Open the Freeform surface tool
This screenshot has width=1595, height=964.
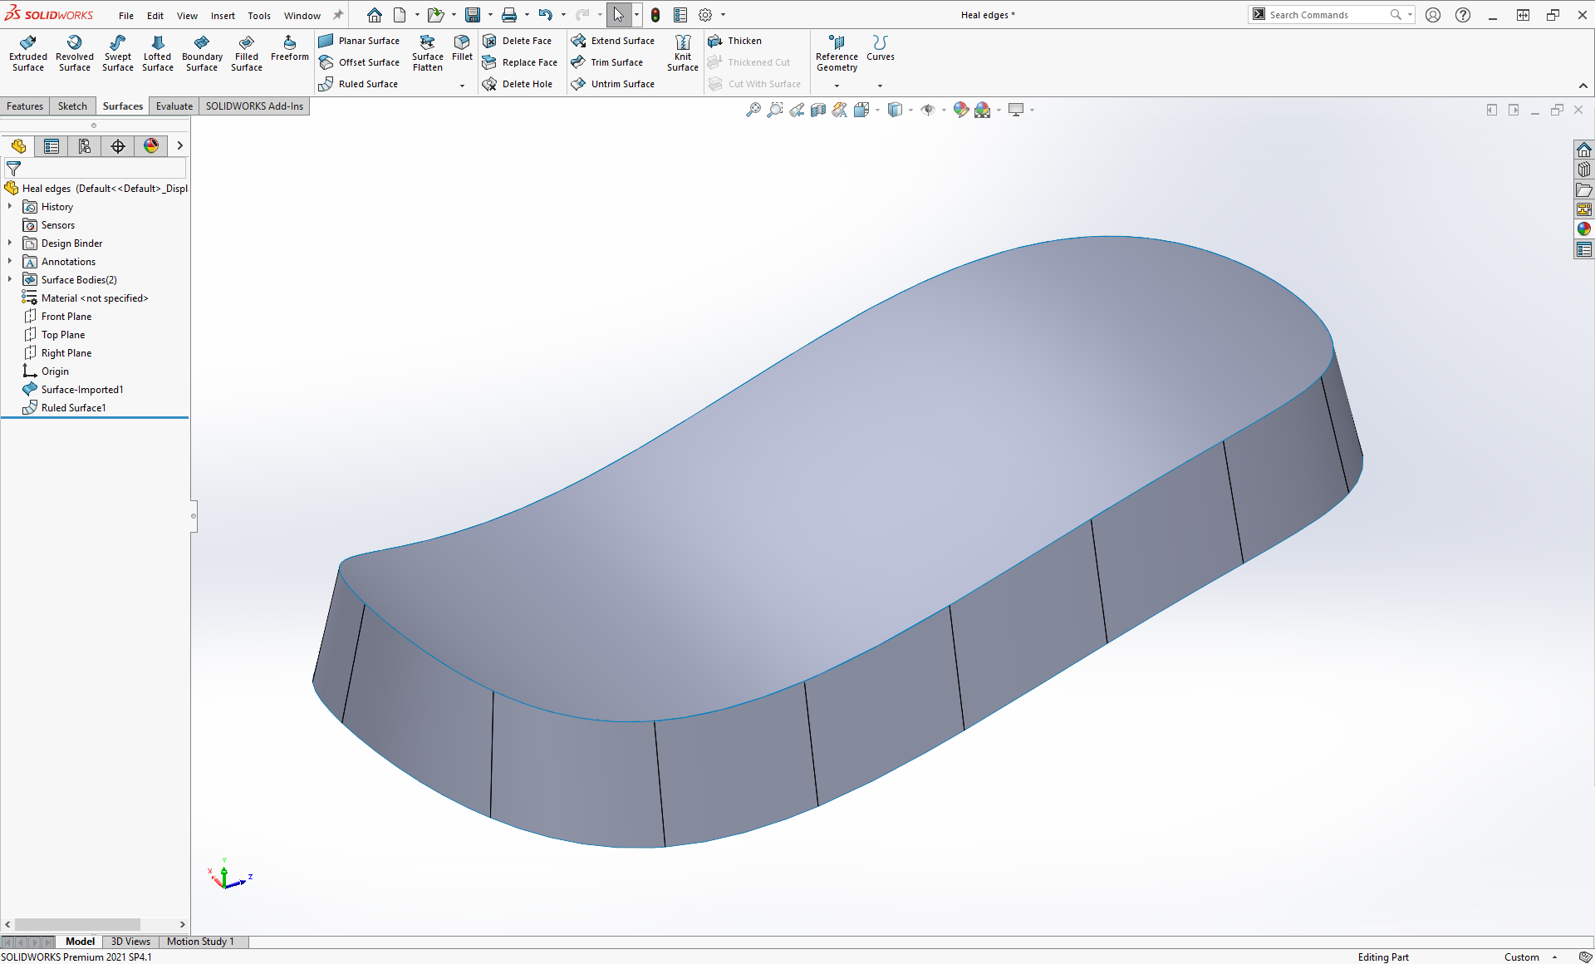click(289, 48)
